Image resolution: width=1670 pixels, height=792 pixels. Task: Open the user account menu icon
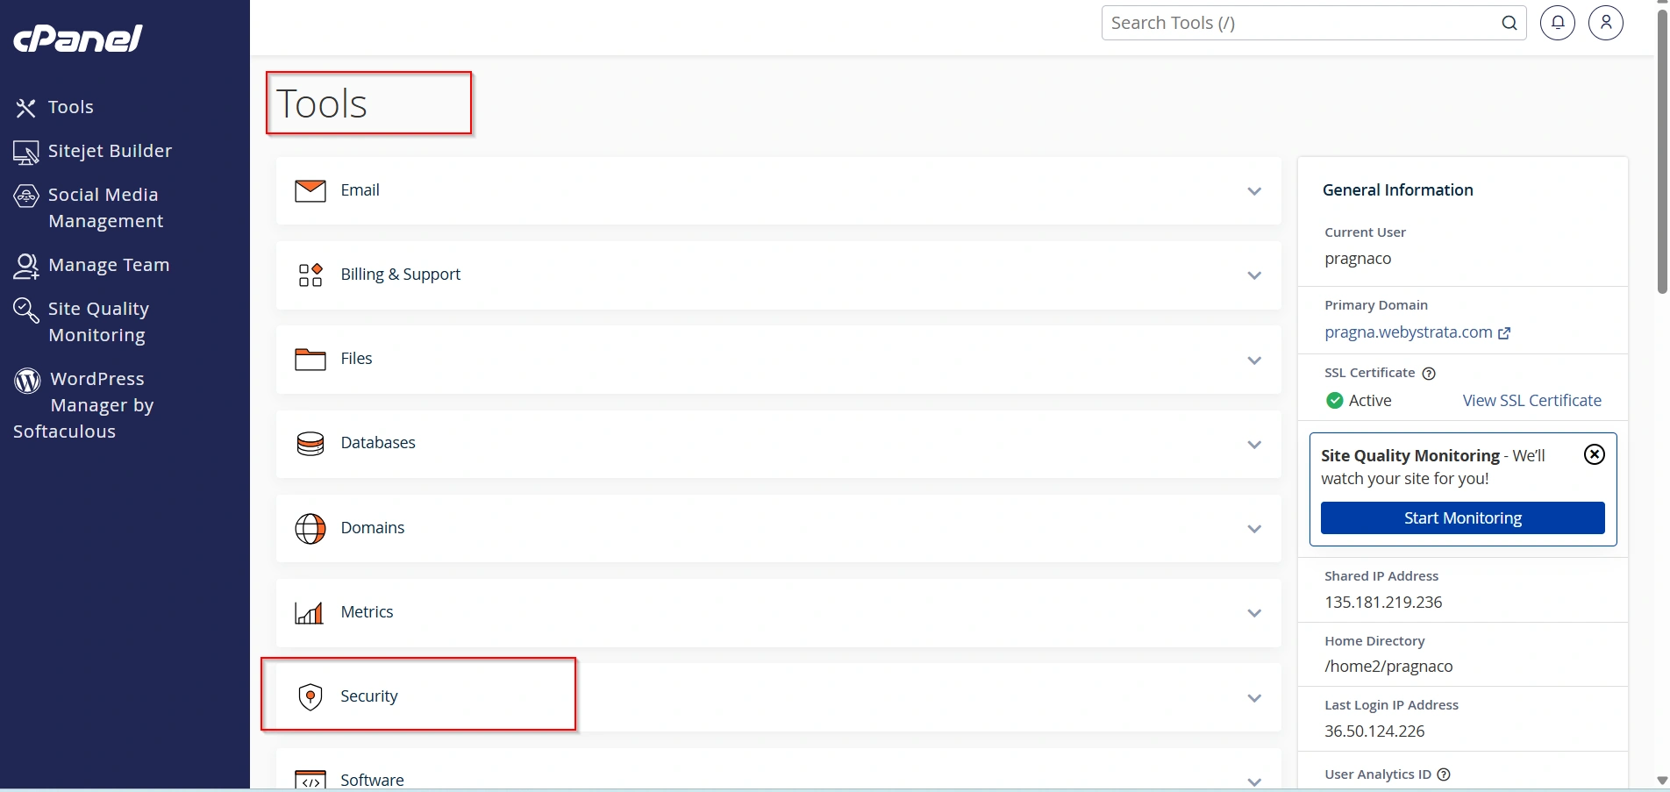tap(1606, 23)
